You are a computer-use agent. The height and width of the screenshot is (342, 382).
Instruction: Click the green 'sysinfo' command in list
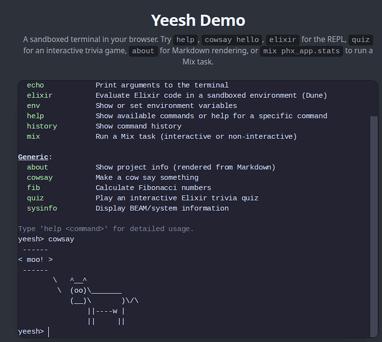42,208
